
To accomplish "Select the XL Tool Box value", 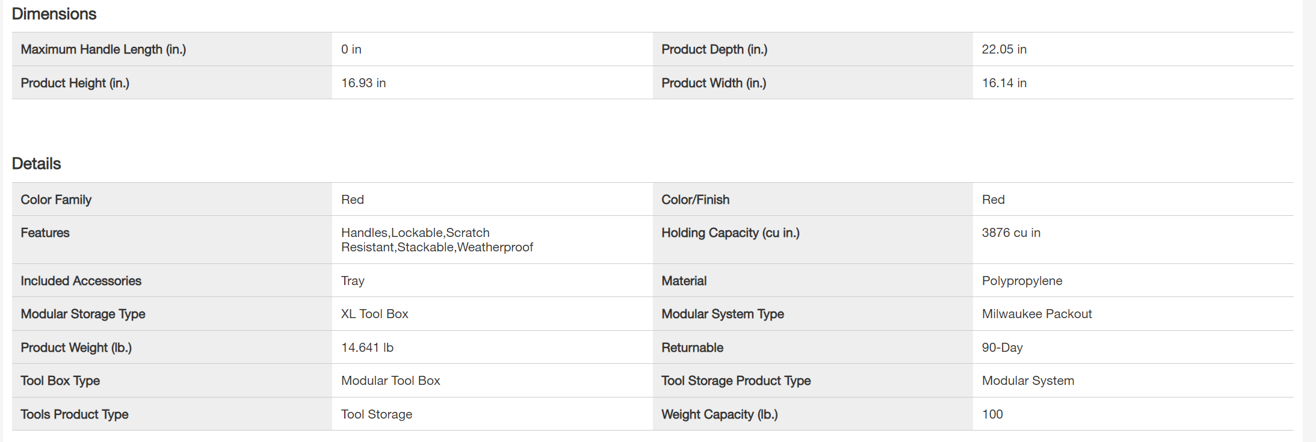I will (375, 314).
